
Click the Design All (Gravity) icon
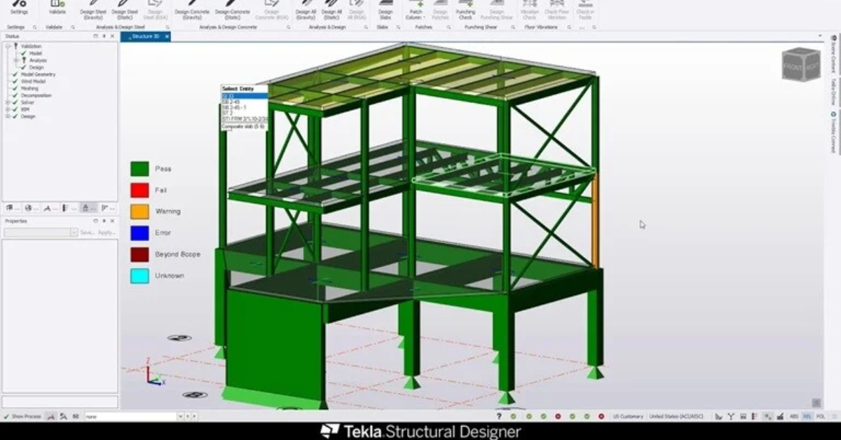click(305, 8)
